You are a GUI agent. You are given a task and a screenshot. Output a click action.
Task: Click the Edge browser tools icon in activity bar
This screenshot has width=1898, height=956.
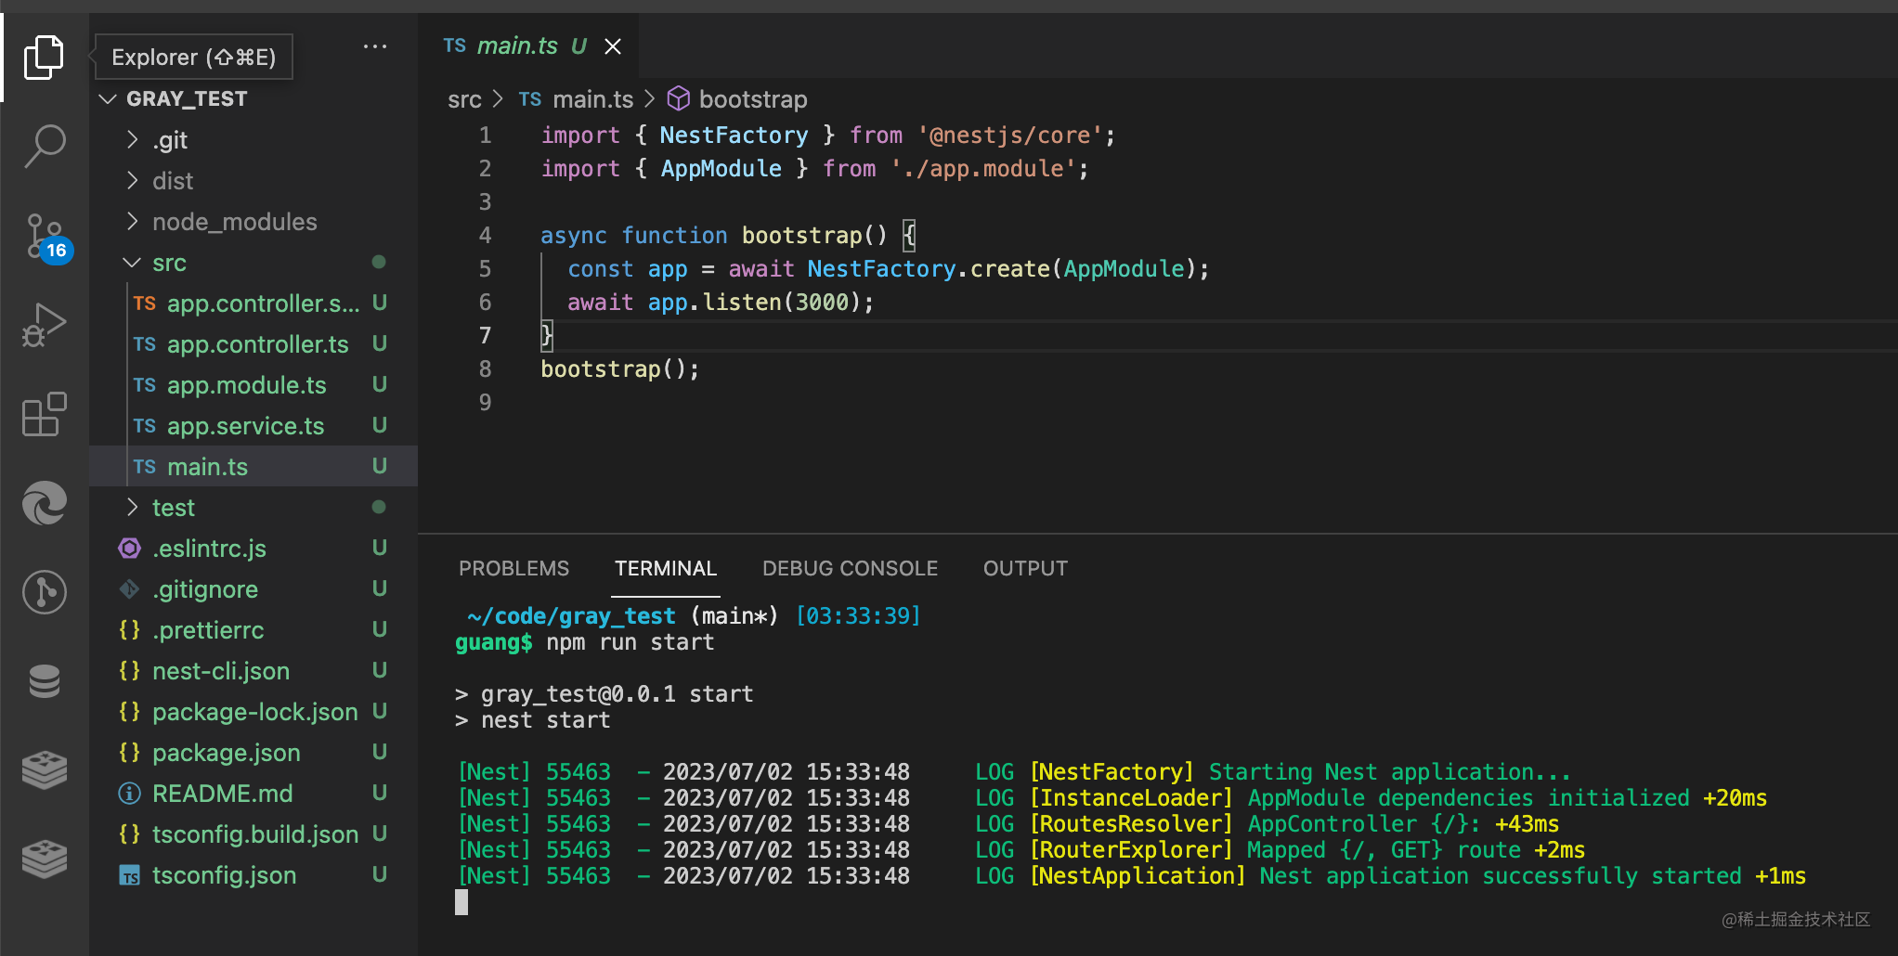pos(44,503)
